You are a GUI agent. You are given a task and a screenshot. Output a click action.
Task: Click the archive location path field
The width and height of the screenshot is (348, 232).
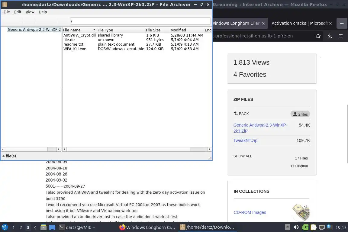(140, 21)
